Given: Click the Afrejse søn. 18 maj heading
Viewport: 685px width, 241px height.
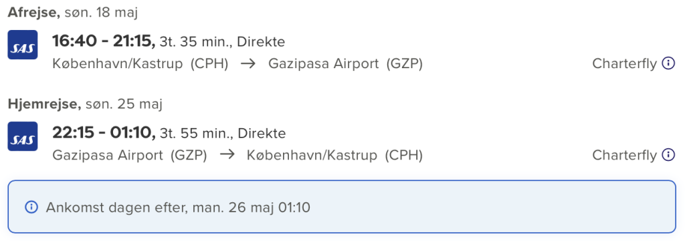Looking at the screenshot, I should (73, 13).
